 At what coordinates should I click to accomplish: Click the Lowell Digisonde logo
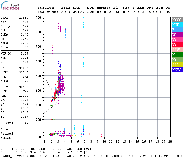click(10, 6)
